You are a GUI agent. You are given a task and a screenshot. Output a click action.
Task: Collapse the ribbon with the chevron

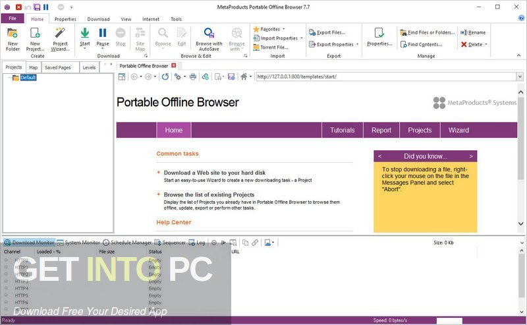click(518, 55)
